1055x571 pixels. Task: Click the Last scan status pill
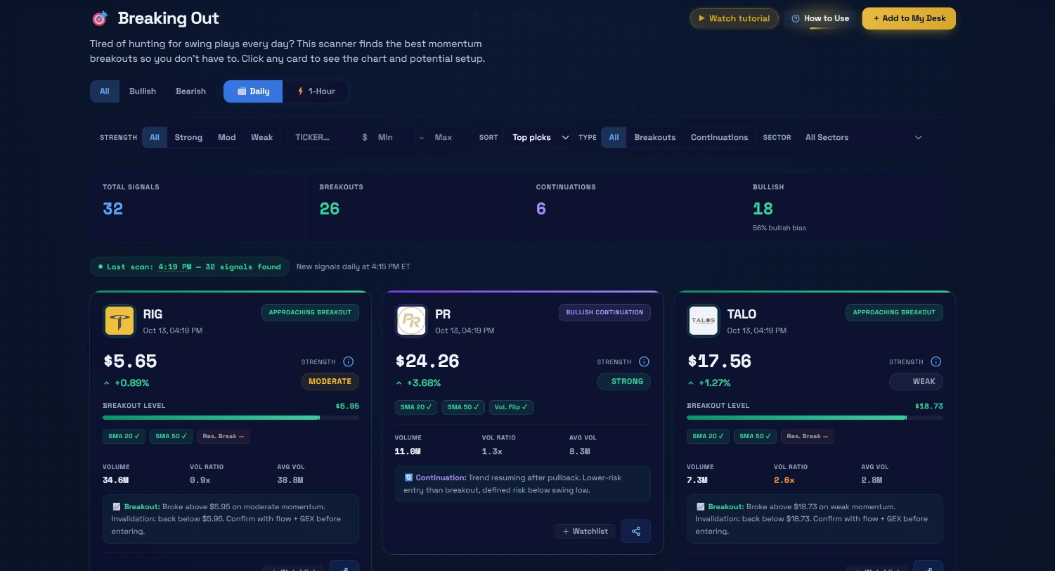point(189,267)
